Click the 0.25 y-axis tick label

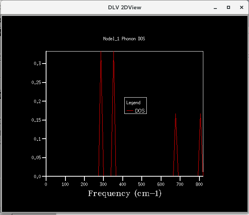point(36,83)
